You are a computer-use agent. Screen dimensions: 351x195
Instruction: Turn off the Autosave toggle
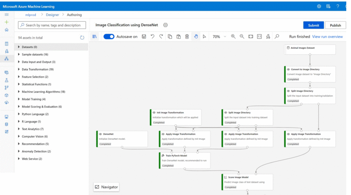pos(109,36)
